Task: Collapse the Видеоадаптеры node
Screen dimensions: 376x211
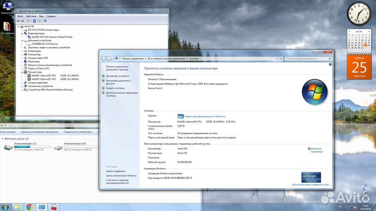Action: click(x=22, y=33)
